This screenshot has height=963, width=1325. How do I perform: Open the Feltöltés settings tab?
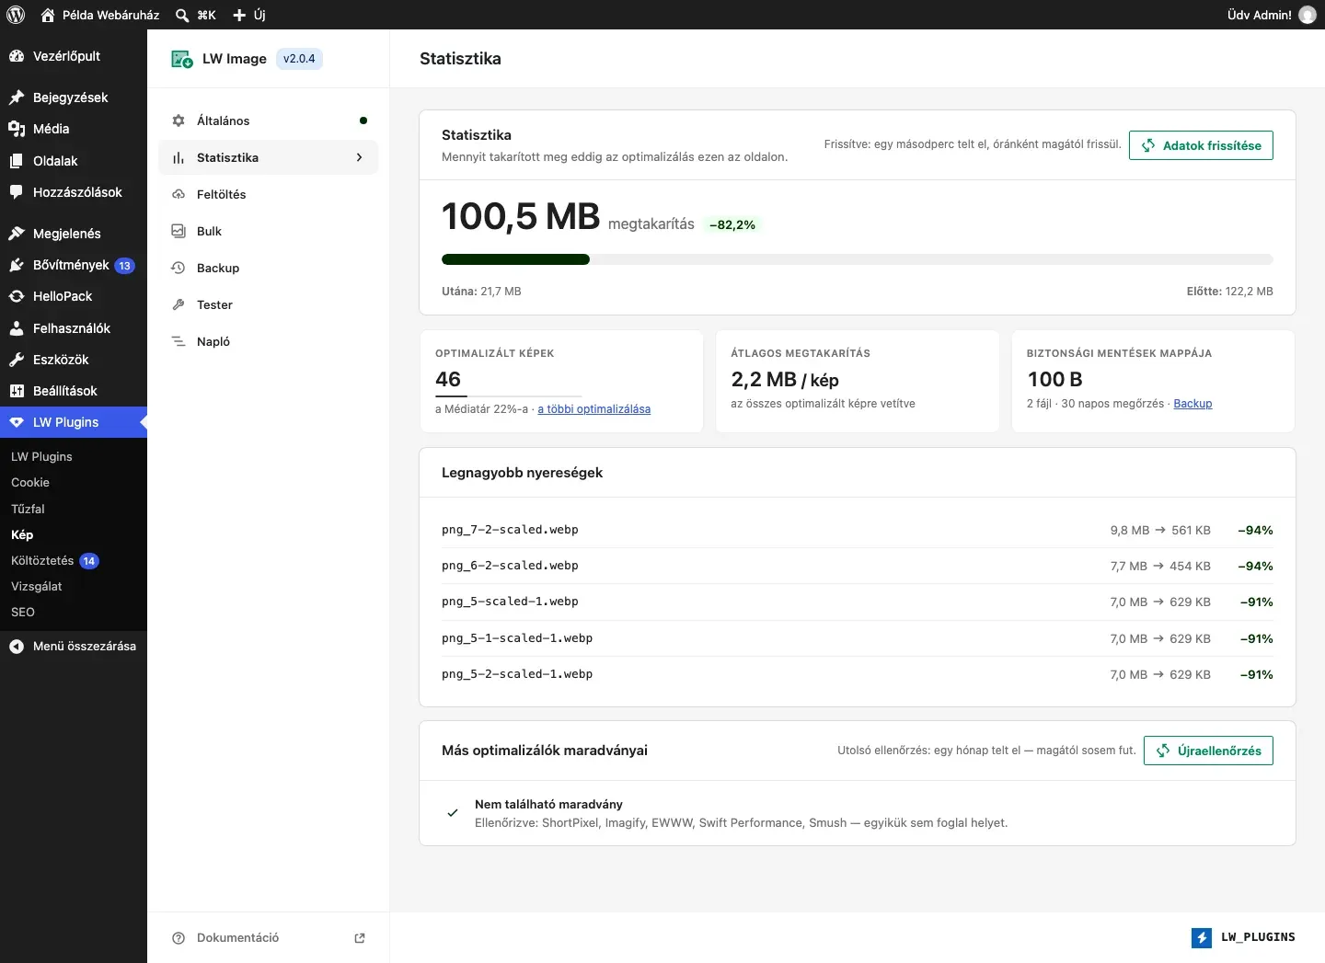[x=269, y=194]
